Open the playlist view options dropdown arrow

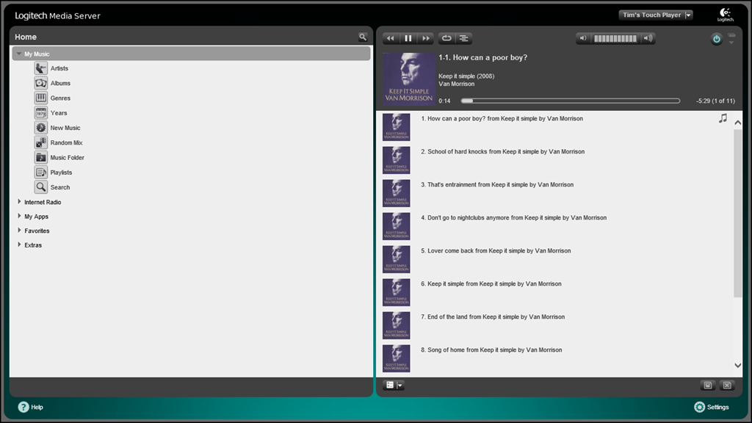[x=400, y=385]
